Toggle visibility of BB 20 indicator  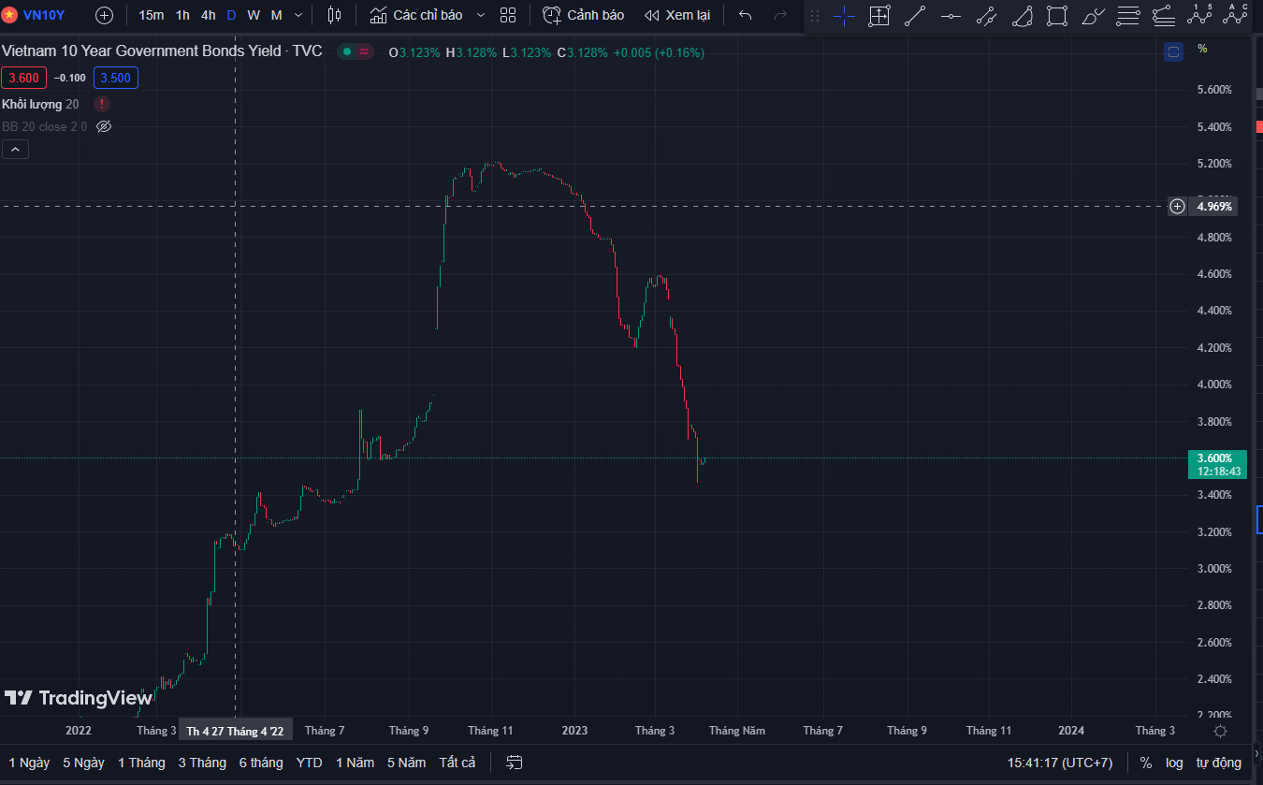click(x=104, y=126)
